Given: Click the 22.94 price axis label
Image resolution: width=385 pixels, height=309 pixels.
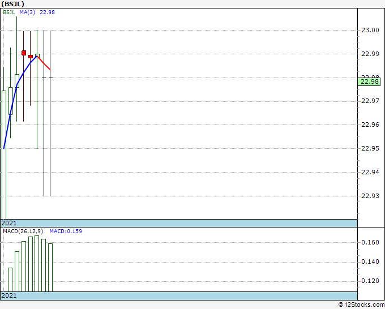Looking at the screenshot, I should [x=370, y=172].
